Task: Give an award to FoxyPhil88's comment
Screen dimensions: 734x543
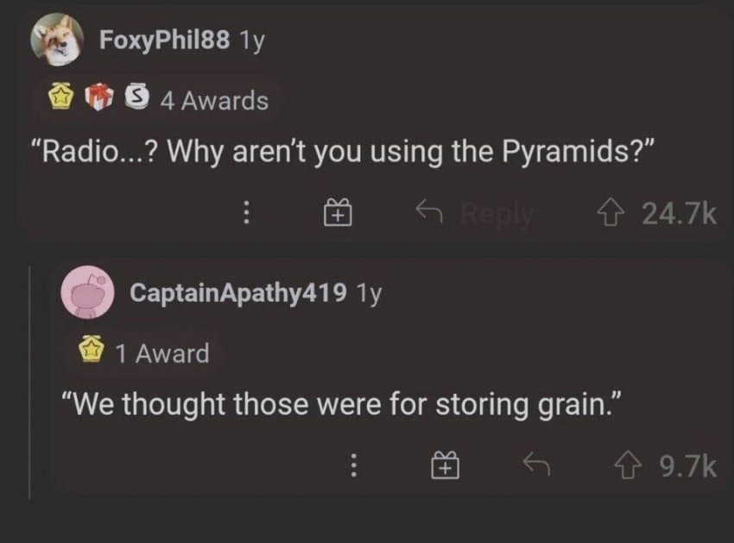Action: click(x=338, y=213)
